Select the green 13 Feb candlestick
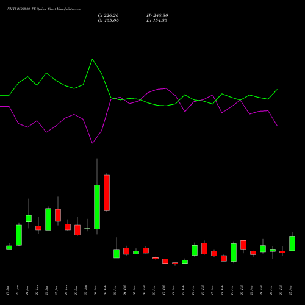 (x=195, y=250)
